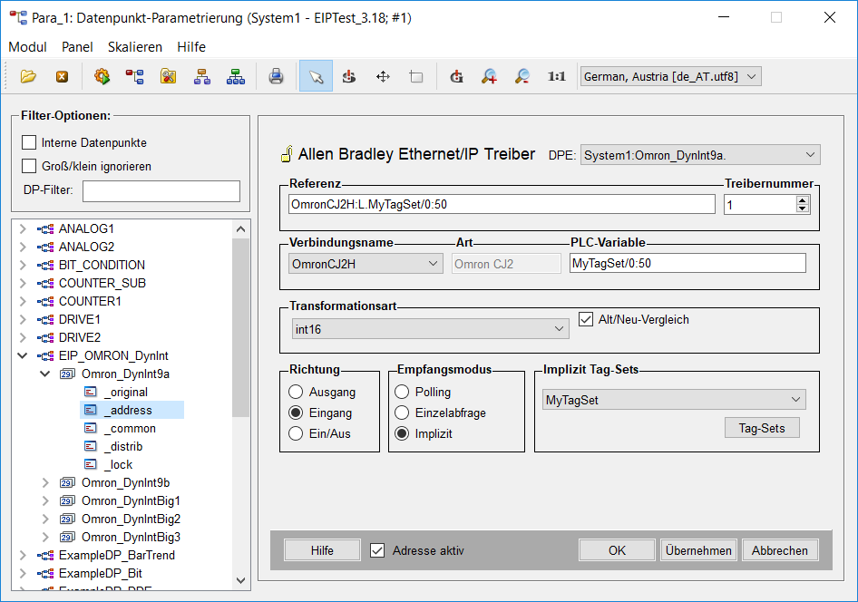Viewport: 858px width, 602px height.
Task: Click the green-blue hierarchy icon
Action: coord(235,76)
